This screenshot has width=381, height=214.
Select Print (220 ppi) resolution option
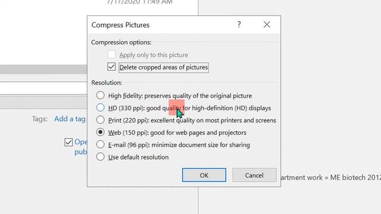click(x=101, y=120)
